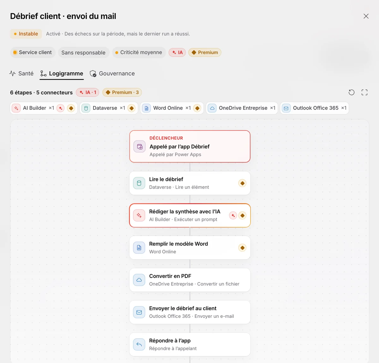
Task: Click Dataverse chip's database icon
Action: tap(86, 108)
